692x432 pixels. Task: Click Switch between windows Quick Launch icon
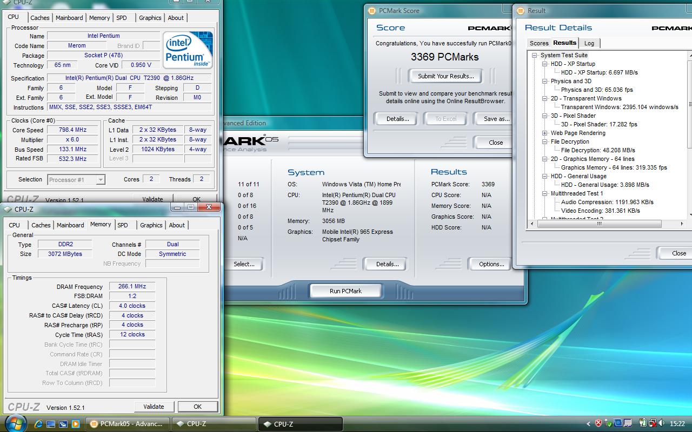coord(63,424)
